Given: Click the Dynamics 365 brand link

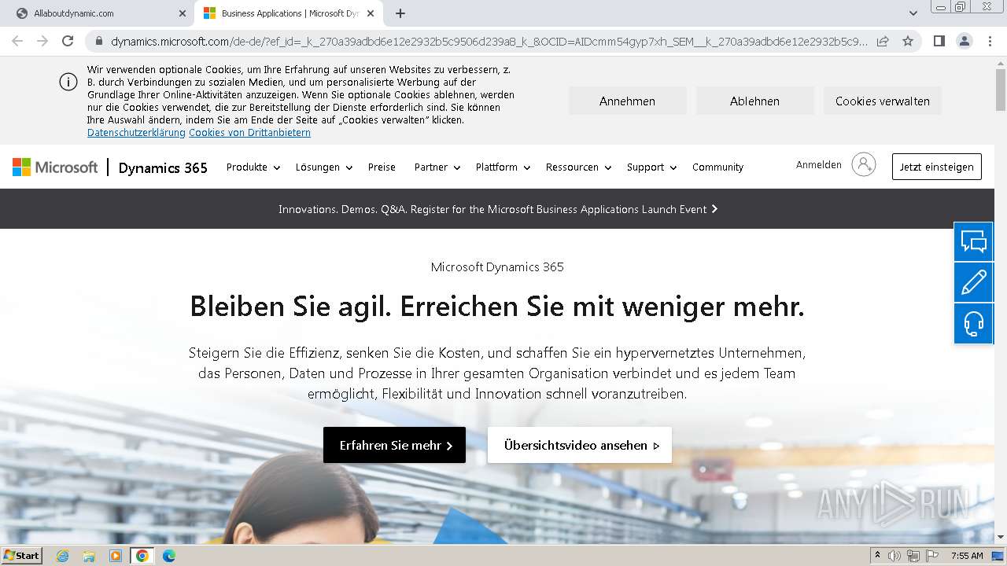Looking at the screenshot, I should pyautogui.click(x=163, y=167).
